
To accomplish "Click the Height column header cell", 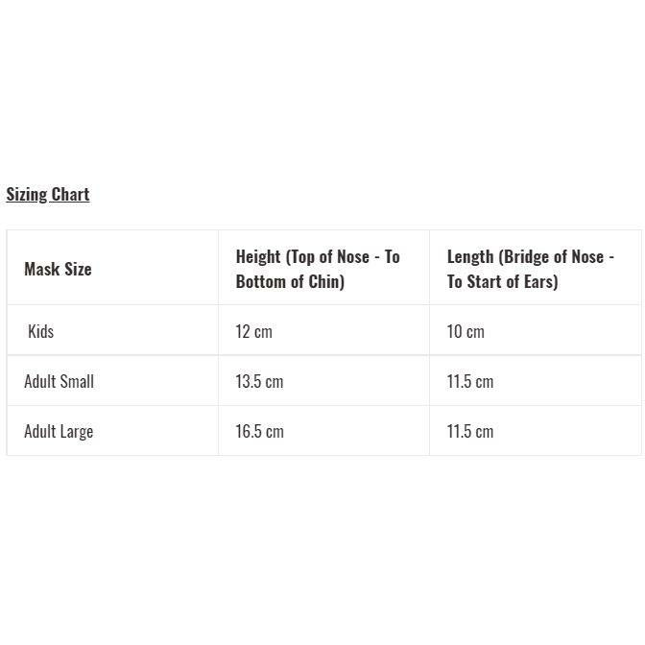I will coord(318,269).
